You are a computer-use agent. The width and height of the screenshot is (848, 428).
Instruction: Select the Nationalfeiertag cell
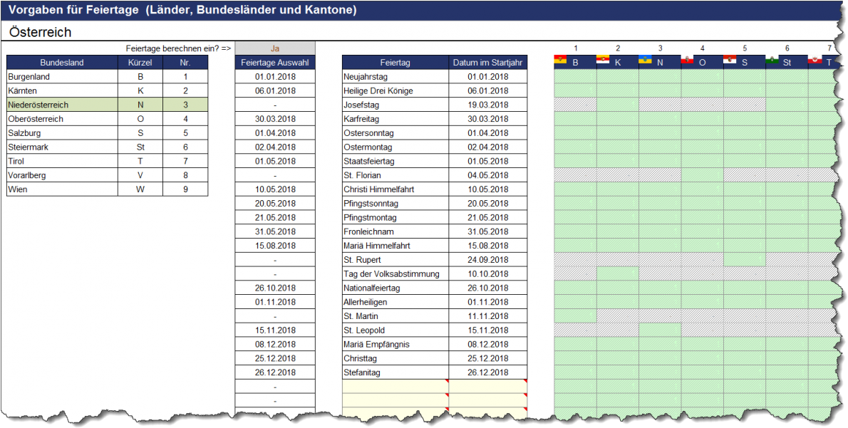(395, 288)
